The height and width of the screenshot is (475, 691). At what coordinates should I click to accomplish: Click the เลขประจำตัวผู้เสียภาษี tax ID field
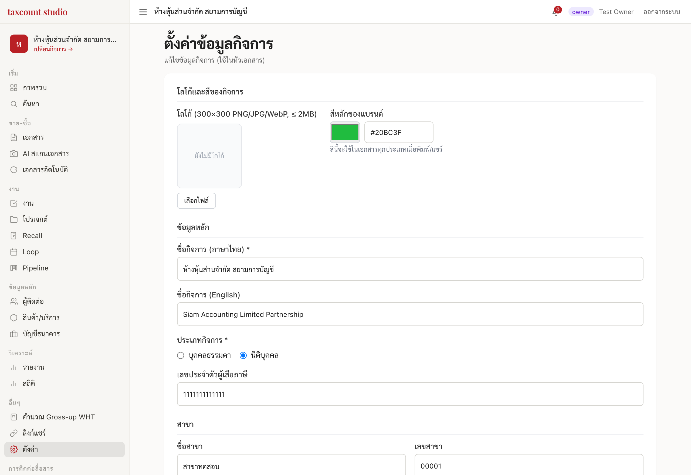coord(410,394)
